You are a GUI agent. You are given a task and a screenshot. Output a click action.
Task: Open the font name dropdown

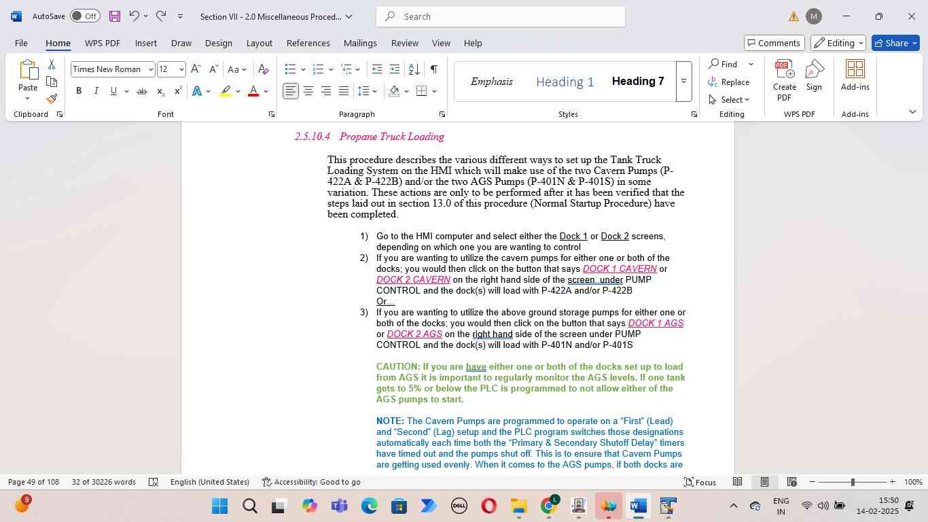coord(150,69)
